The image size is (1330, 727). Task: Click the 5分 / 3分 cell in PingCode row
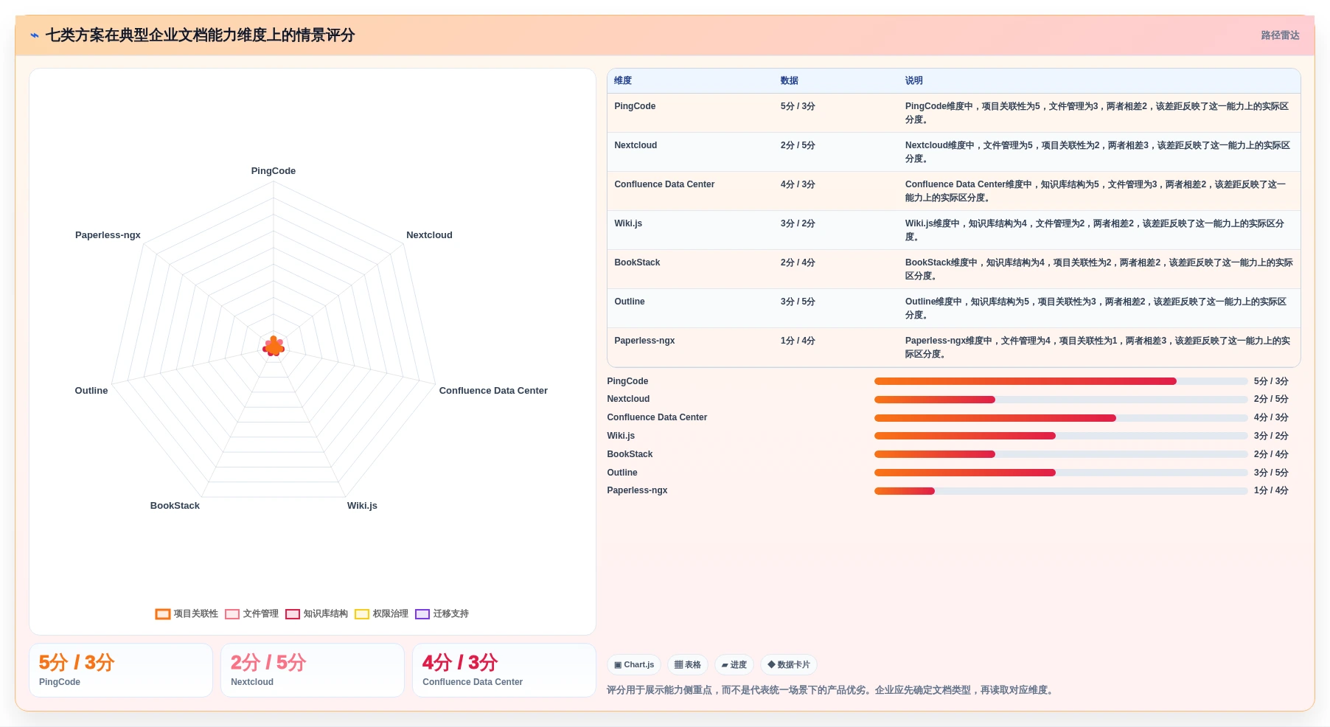pos(798,106)
